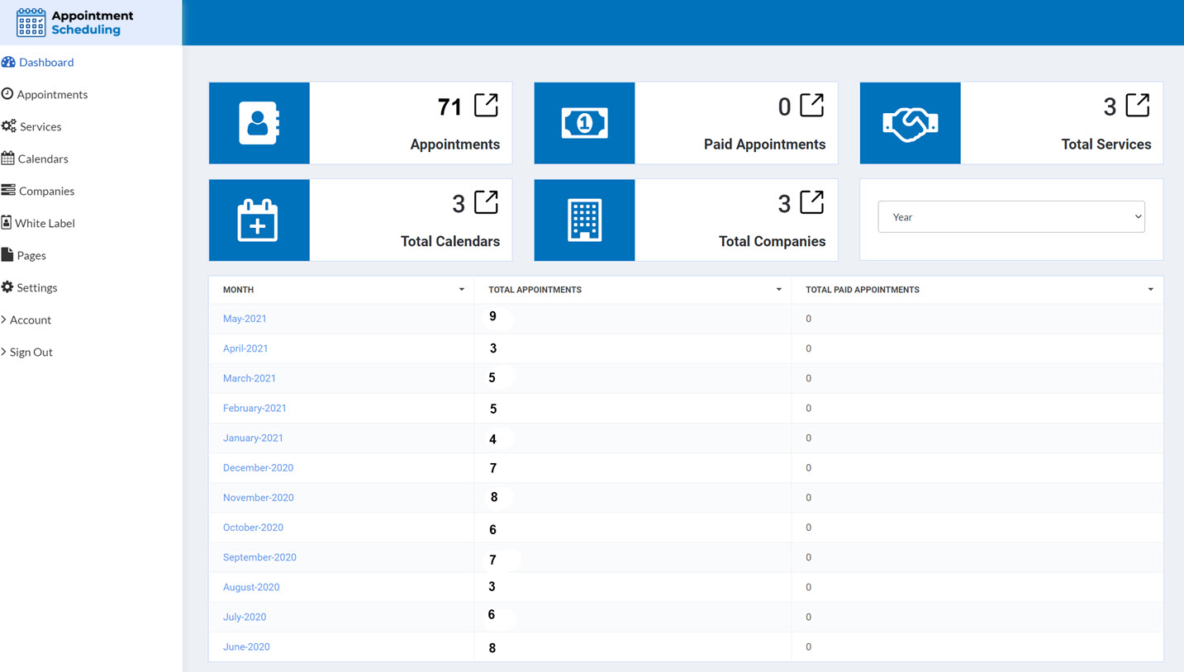Open the May-2021 month link
Viewport: 1184px width, 672px height.
click(245, 319)
